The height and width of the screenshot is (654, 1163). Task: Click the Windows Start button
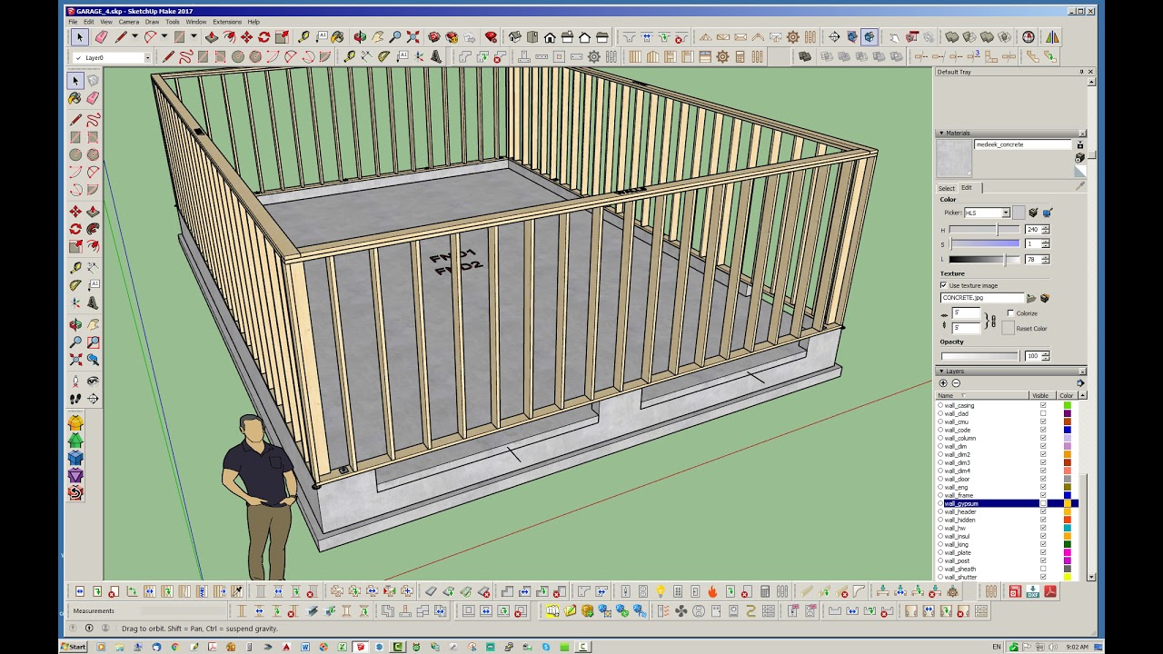(x=74, y=647)
